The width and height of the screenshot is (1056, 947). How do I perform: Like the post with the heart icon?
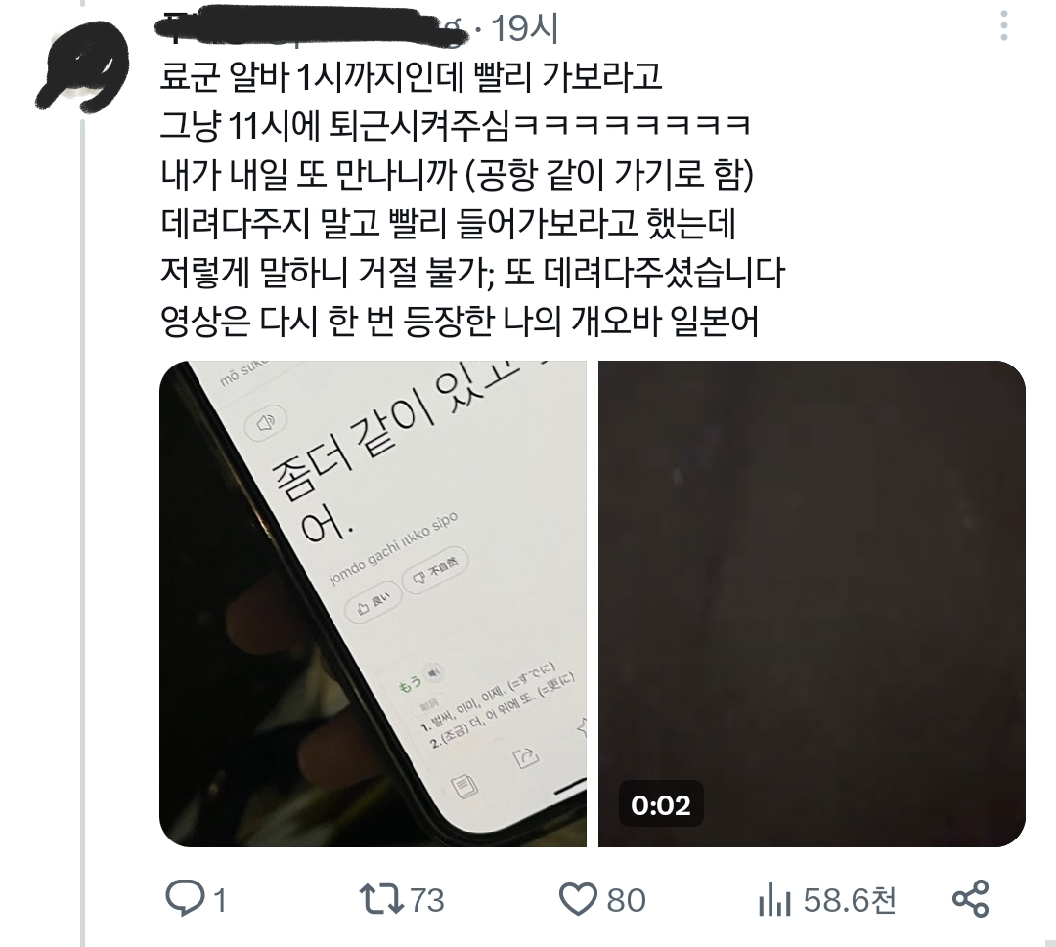pos(578,899)
